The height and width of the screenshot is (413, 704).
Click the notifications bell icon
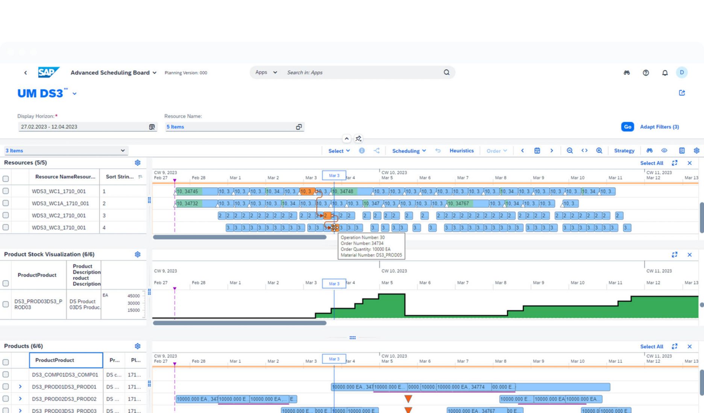(x=665, y=72)
